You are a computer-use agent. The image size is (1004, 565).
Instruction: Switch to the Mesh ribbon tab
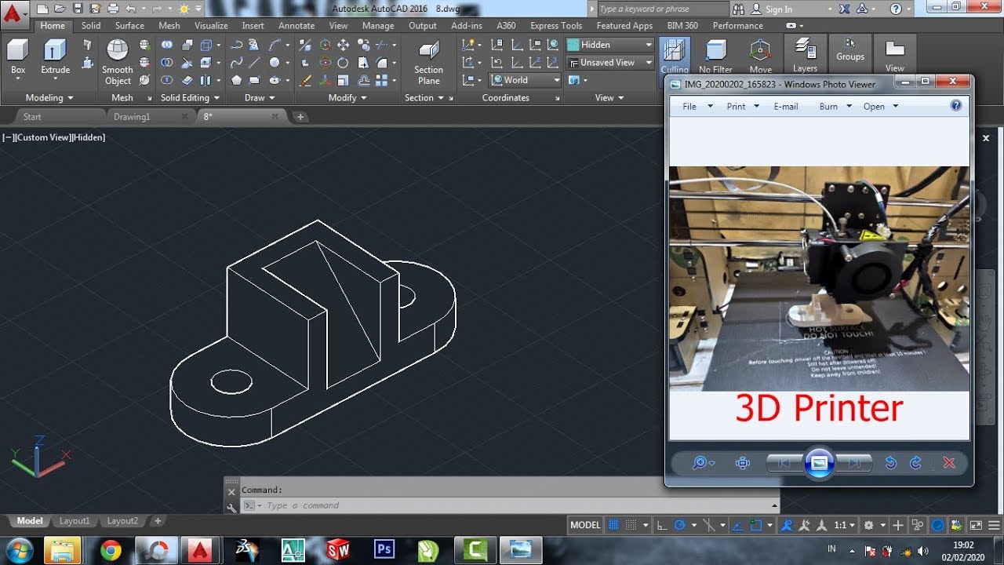point(169,26)
